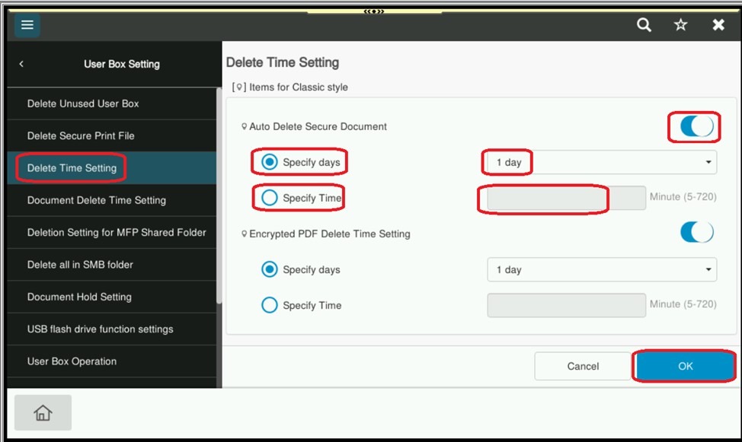742x442 pixels.
Task: Toggle Encrypted PDF Delete Time Setting switch
Action: 696,233
